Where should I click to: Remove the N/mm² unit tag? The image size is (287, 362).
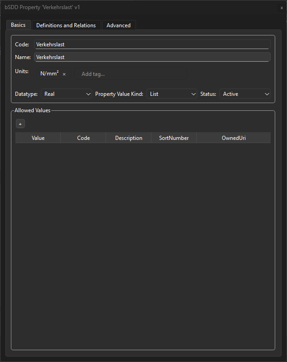click(64, 74)
